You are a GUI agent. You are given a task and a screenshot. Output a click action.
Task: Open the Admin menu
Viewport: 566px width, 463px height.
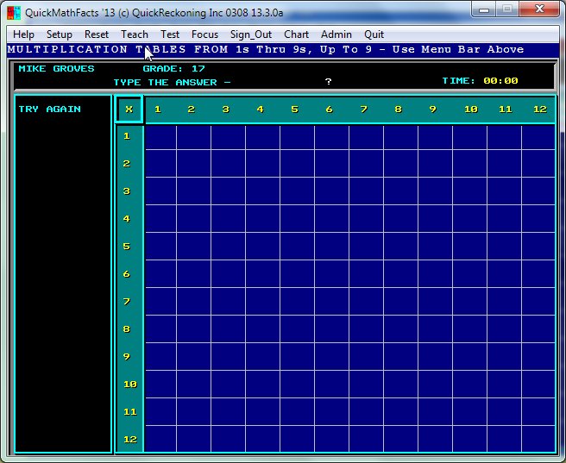tap(336, 34)
